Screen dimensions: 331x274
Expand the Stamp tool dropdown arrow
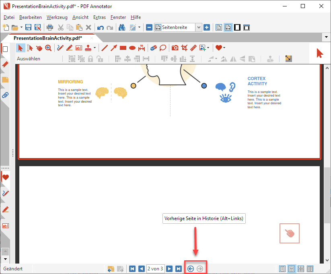click(x=95, y=48)
